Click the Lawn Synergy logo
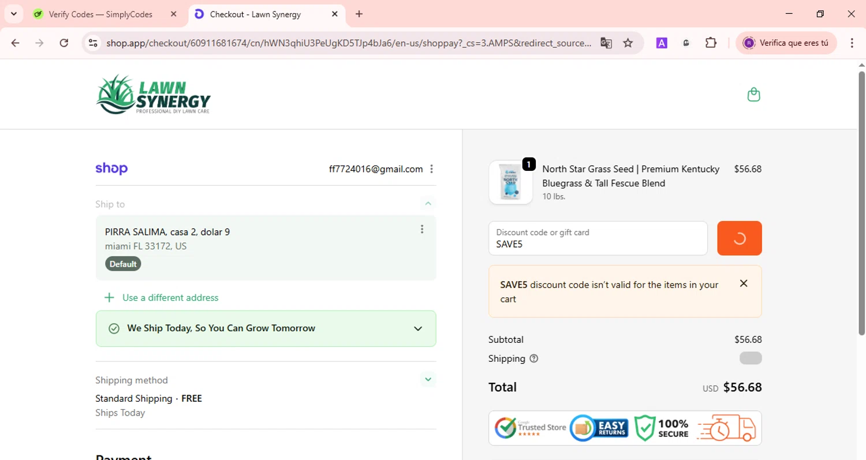This screenshot has width=866, height=460. pos(154,94)
